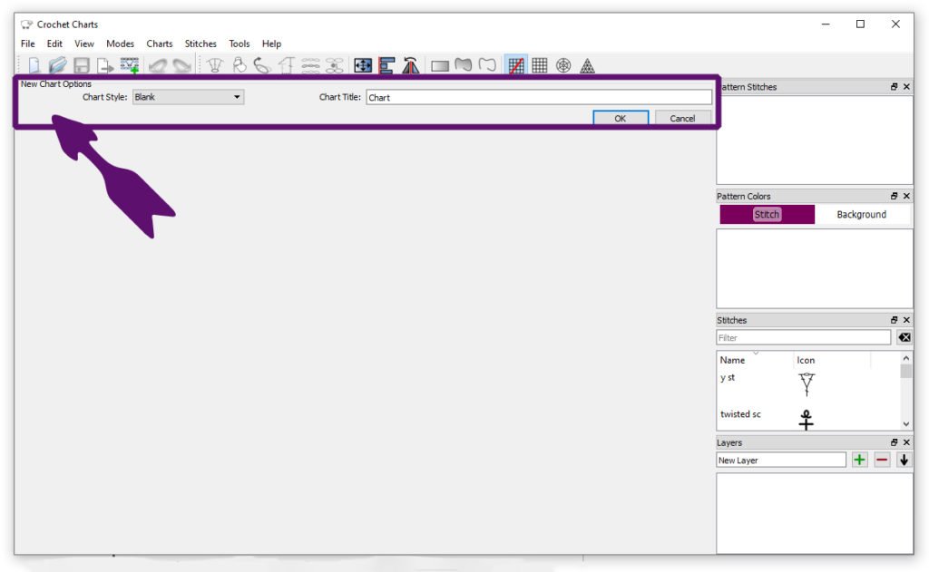The height and width of the screenshot is (572, 929).
Task: Select the triangle grid icon
Action: 587,65
